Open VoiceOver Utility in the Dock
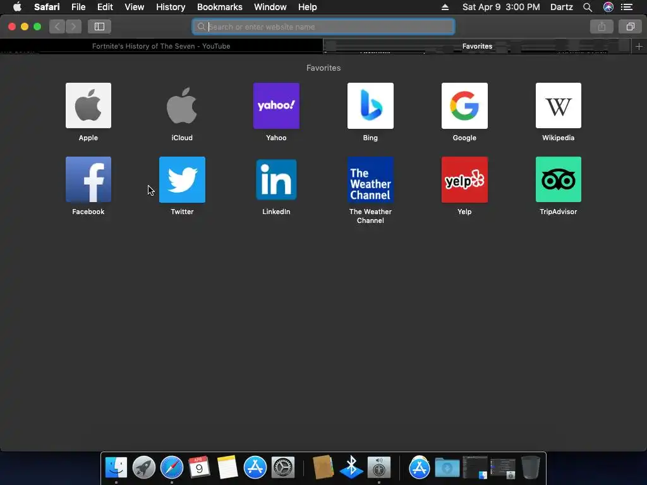 [379, 467]
